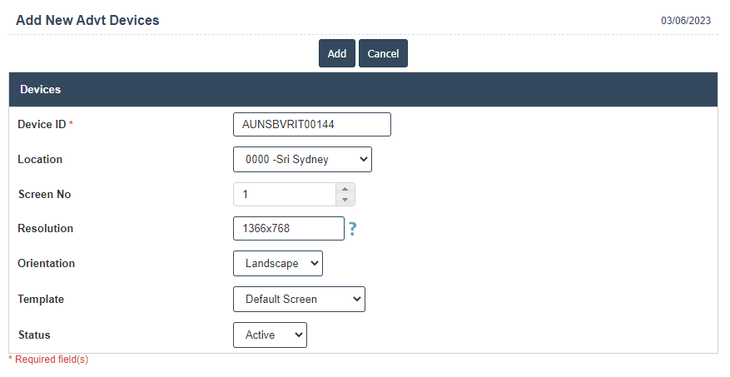Image resolution: width=730 pixels, height=377 pixels.
Task: Click the date 03/06/2023
Action: pyautogui.click(x=686, y=21)
